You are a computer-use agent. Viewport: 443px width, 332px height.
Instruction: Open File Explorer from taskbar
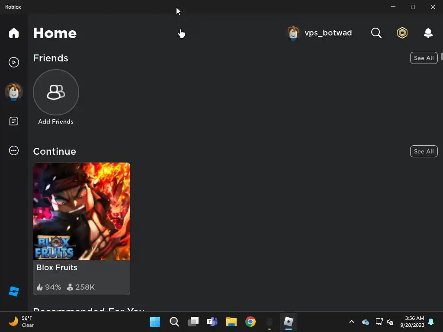(231, 322)
